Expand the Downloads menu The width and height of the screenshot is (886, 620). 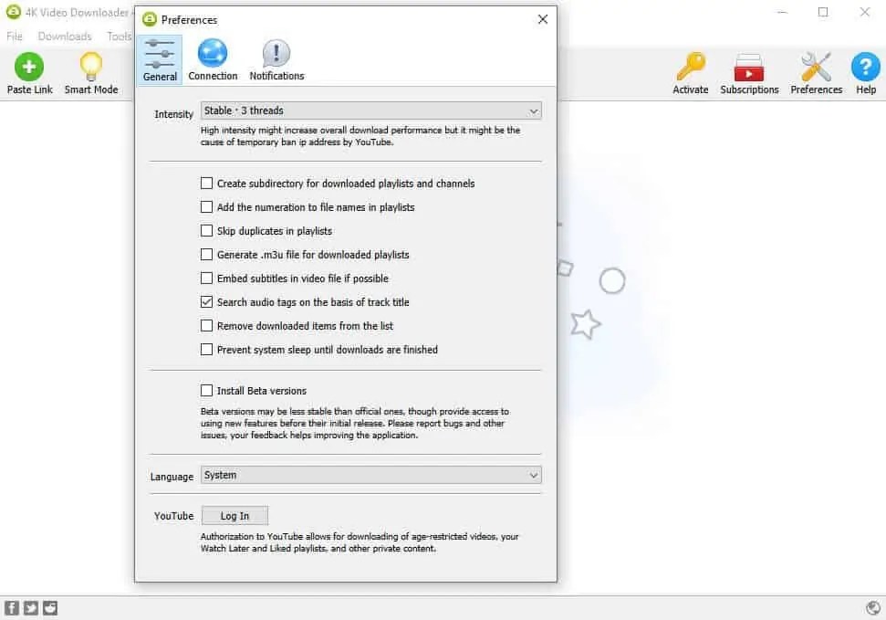(65, 36)
